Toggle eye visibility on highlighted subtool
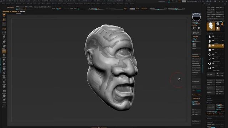Screen dimensions: 228x128 pos(223,45)
